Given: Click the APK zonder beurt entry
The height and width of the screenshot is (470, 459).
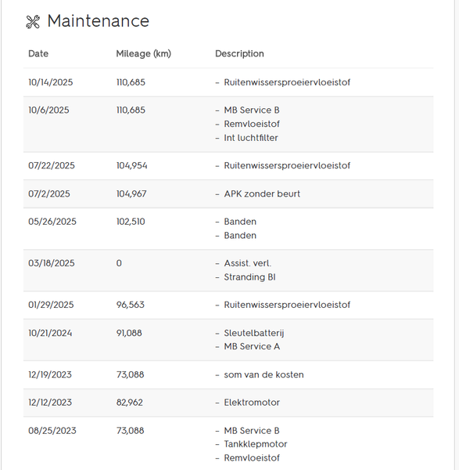Looking at the screenshot, I should coord(262,193).
